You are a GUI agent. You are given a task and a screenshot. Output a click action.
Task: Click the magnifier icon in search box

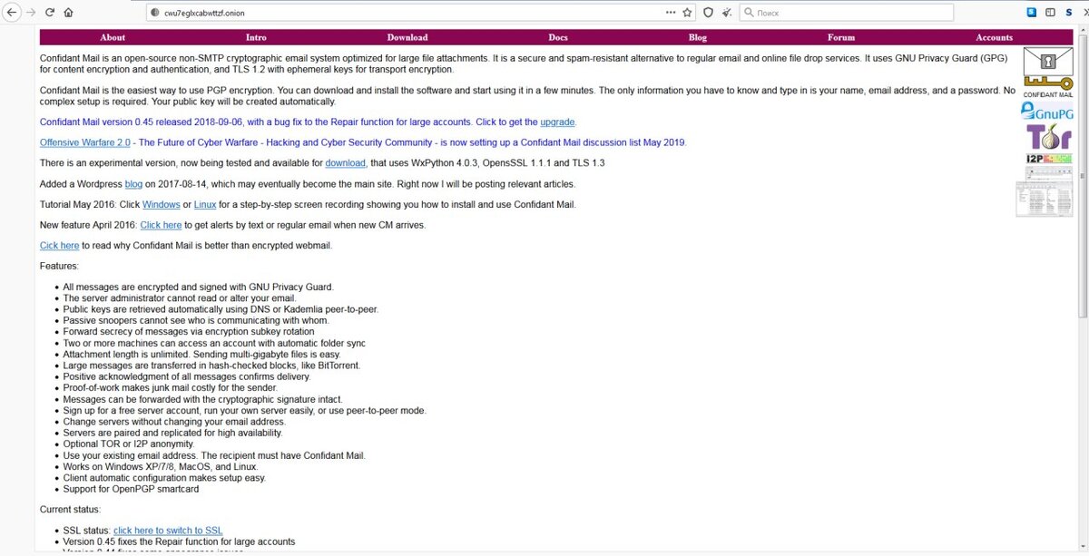tap(748, 13)
